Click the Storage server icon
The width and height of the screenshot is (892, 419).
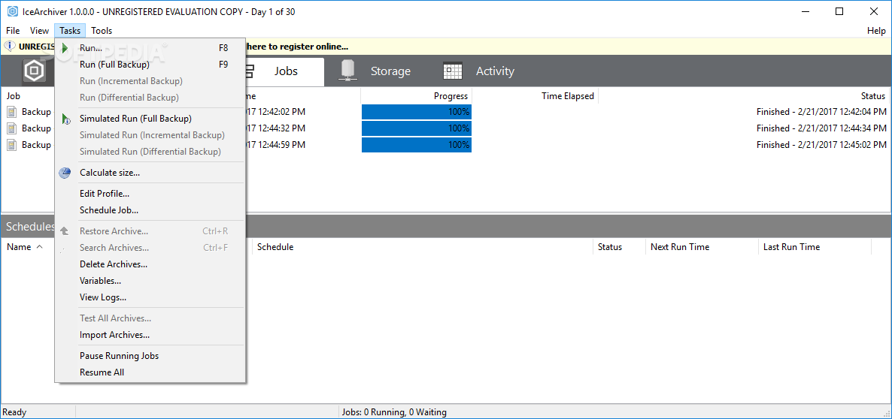point(347,71)
